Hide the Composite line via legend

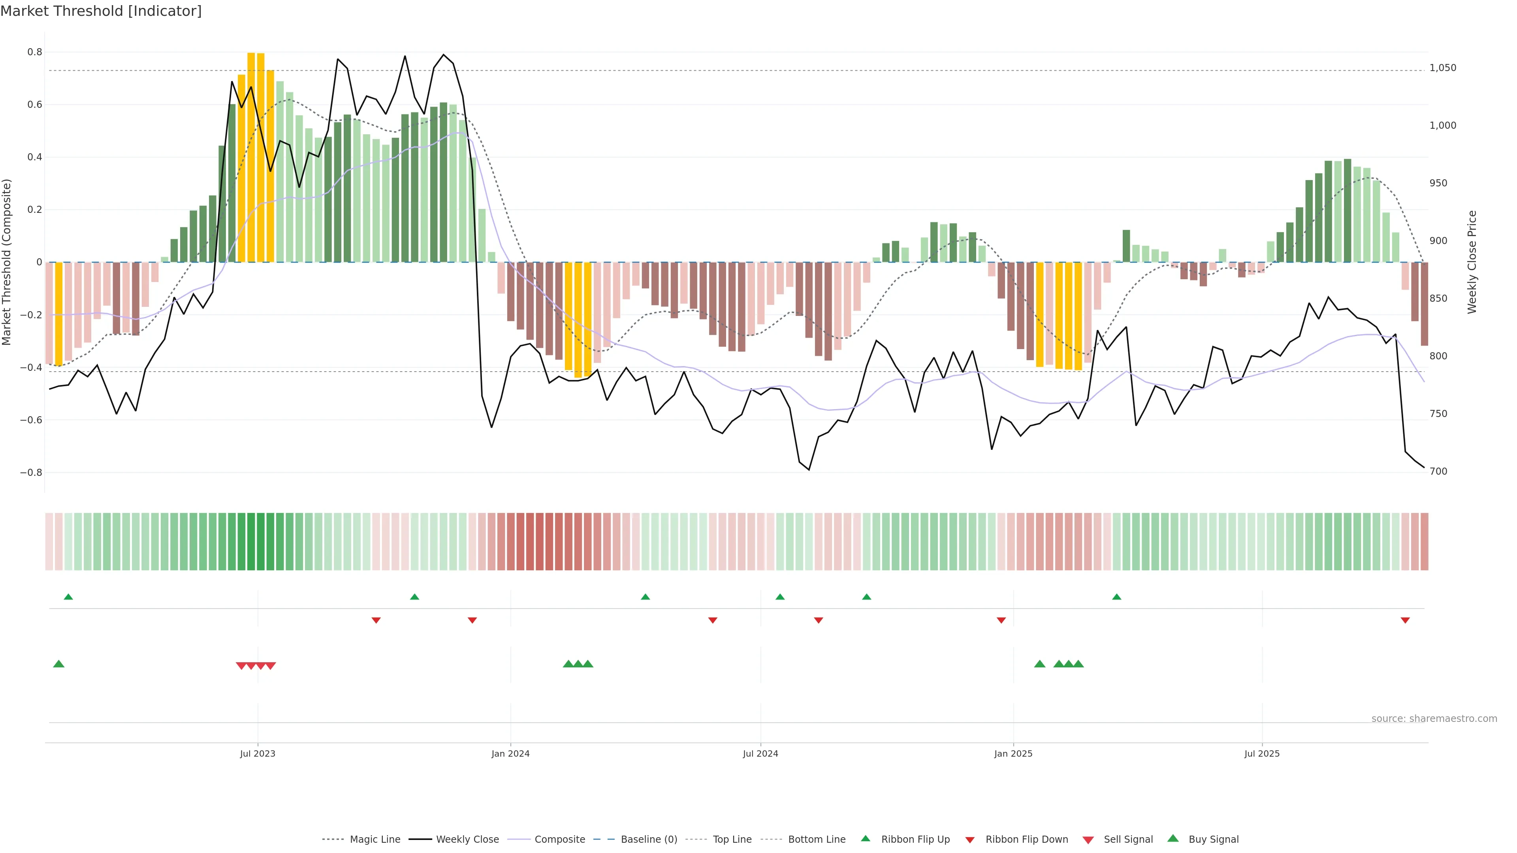[559, 840]
